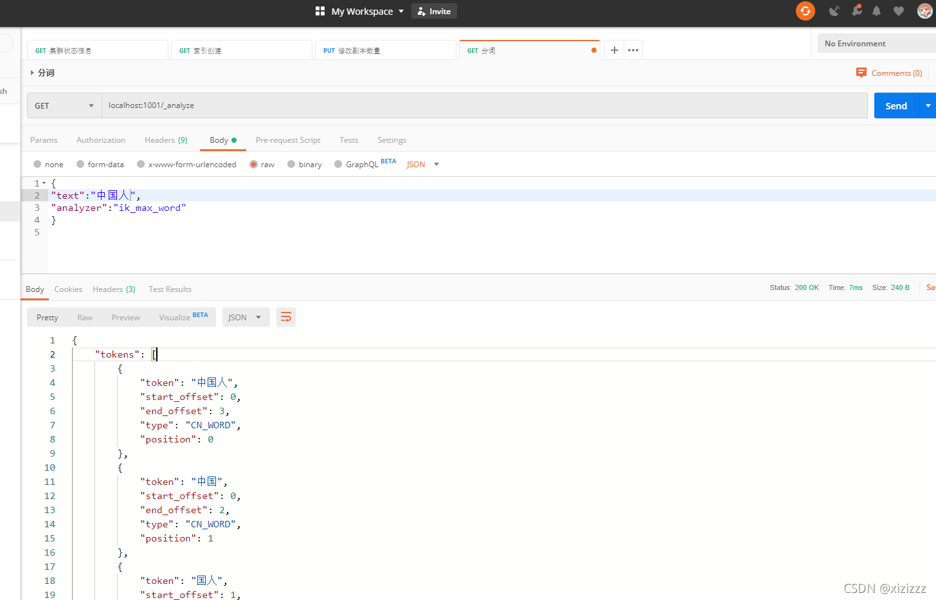The image size is (936, 600).
Task: Collapse the request body JSON at line 1
Action: tap(44, 183)
